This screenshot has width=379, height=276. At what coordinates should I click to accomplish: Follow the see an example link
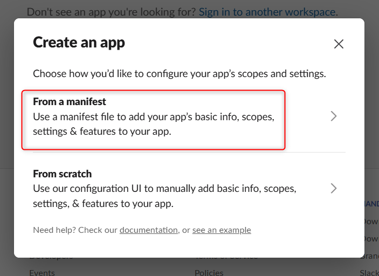[x=222, y=230]
